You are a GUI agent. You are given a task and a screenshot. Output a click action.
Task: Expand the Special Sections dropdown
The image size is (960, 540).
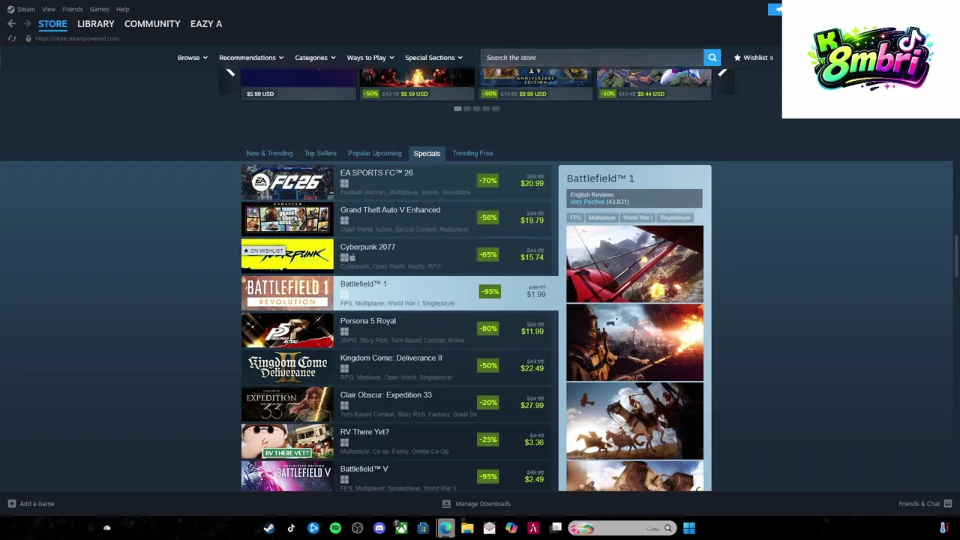[433, 58]
